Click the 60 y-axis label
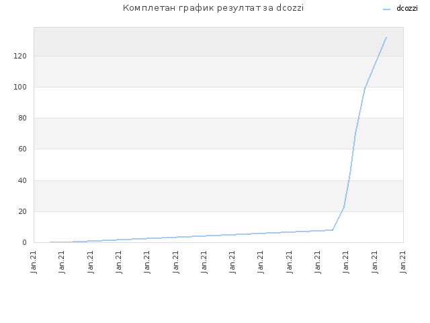430x323 pixels. click(22, 149)
